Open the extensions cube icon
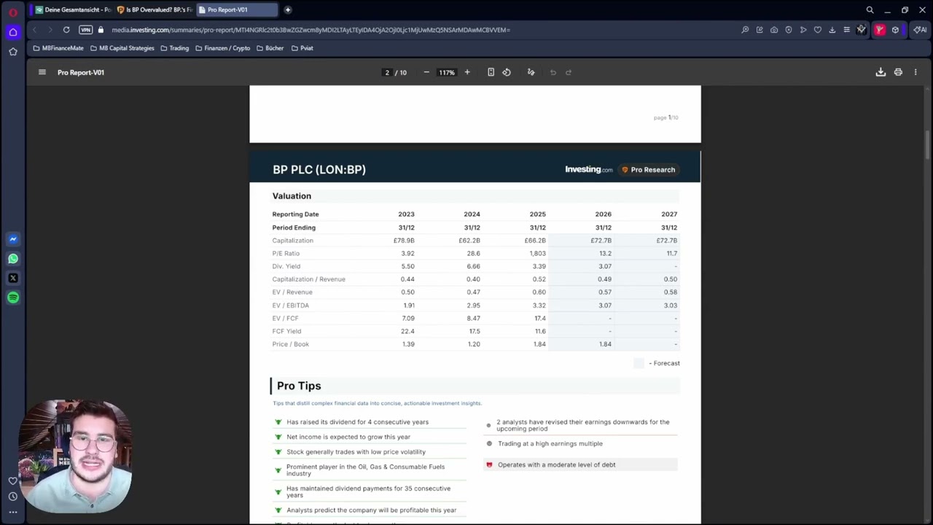This screenshot has height=525, width=933. [x=896, y=30]
